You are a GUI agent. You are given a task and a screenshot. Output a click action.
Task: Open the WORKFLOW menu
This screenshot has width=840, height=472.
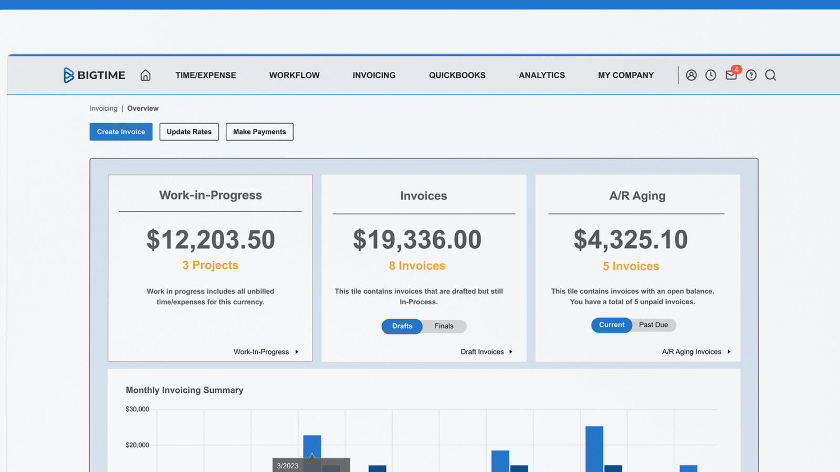295,75
